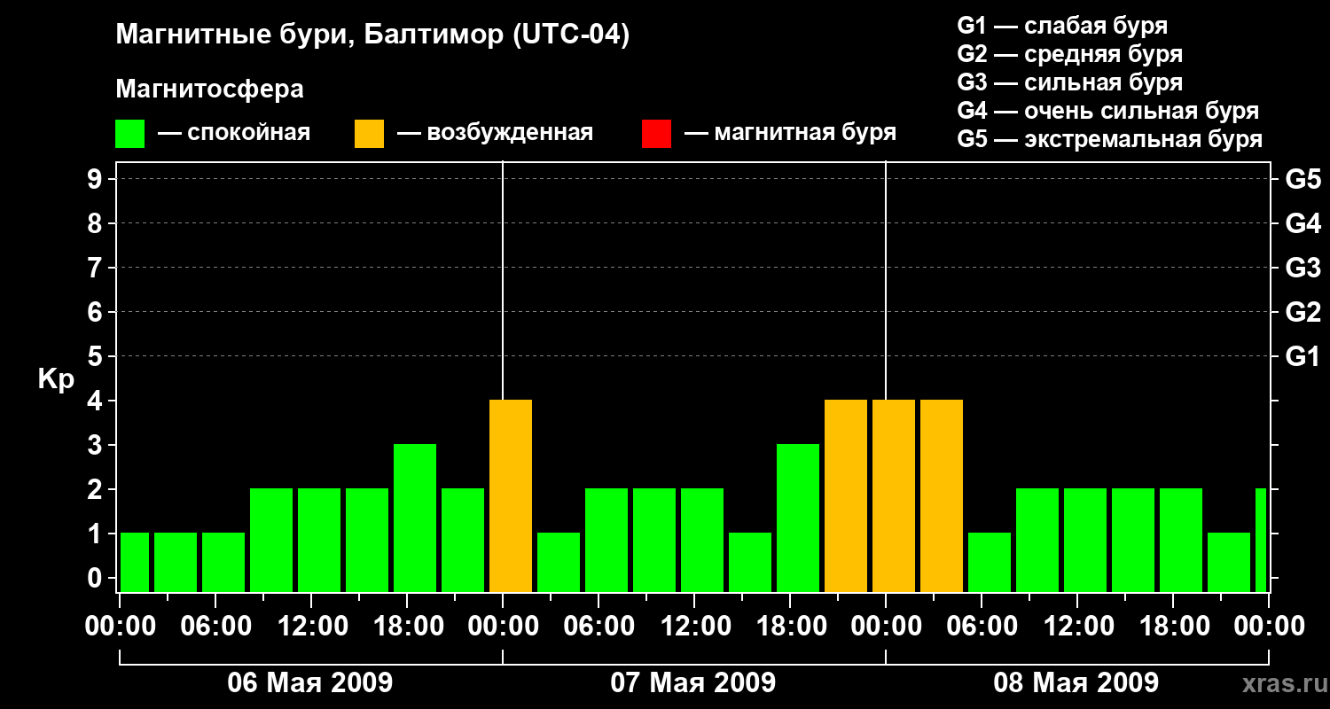Click the '06 Мая 2009' date label

310,682
